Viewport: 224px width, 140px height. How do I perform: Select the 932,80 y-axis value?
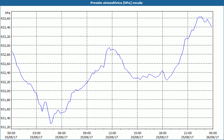(x=5, y=55)
